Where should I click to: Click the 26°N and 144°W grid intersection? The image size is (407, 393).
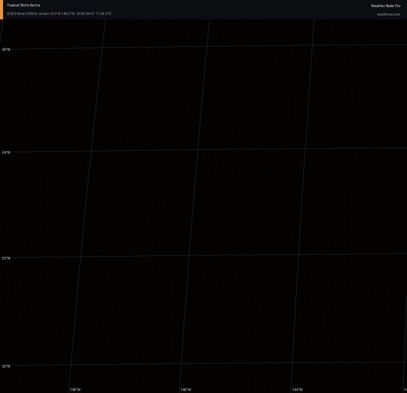pyautogui.click(x=312, y=45)
